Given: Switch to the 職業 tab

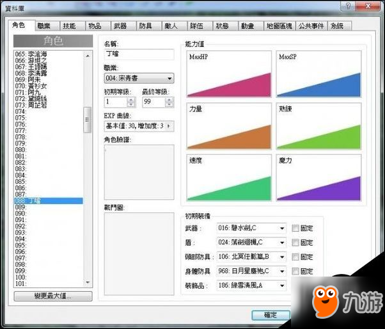Looking at the screenshot, I should [x=47, y=26].
